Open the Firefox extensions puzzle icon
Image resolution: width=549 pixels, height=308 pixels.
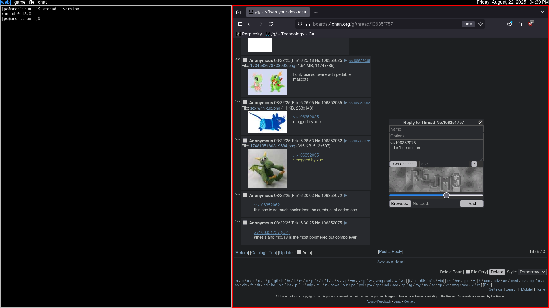point(520,24)
